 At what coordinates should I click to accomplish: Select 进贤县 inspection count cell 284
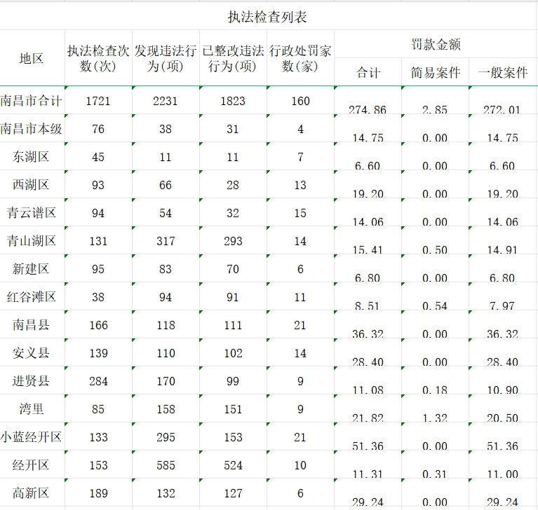[x=98, y=381]
